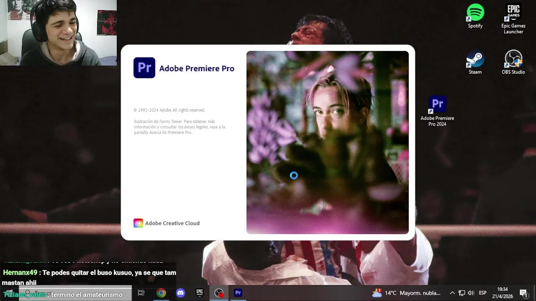
Task: Click the "Adobe Premiere Pro" title text
Action: tap(197, 69)
